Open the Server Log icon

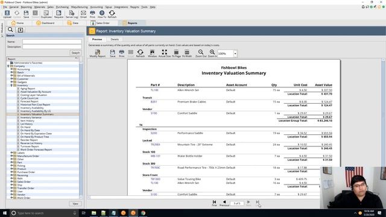[x=72, y=14]
